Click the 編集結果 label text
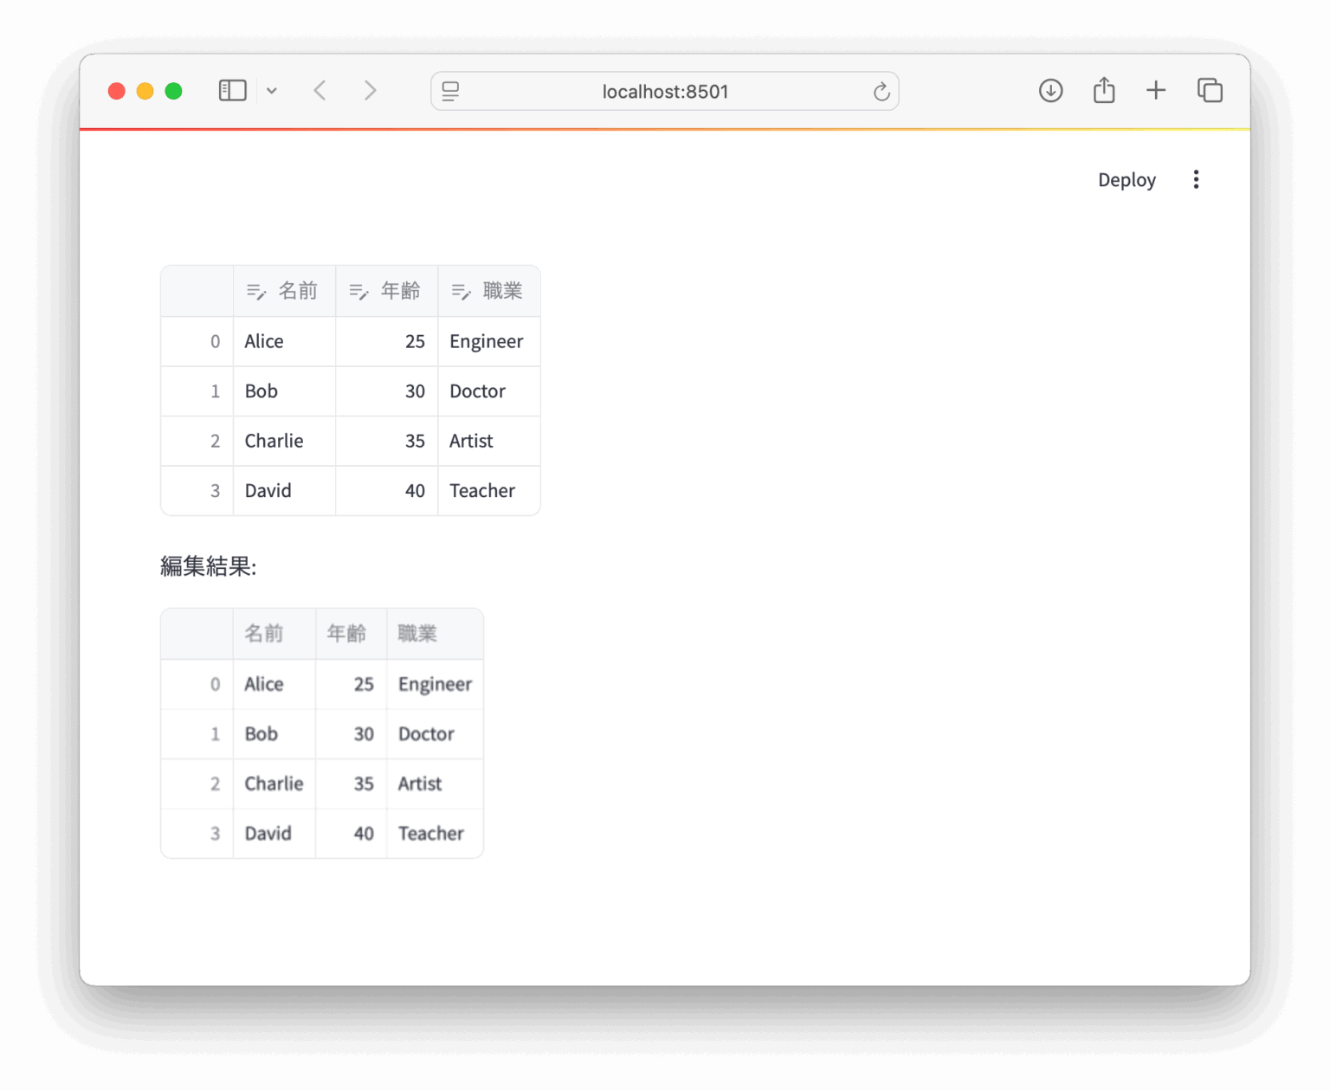The width and height of the screenshot is (1330, 1091). click(209, 565)
